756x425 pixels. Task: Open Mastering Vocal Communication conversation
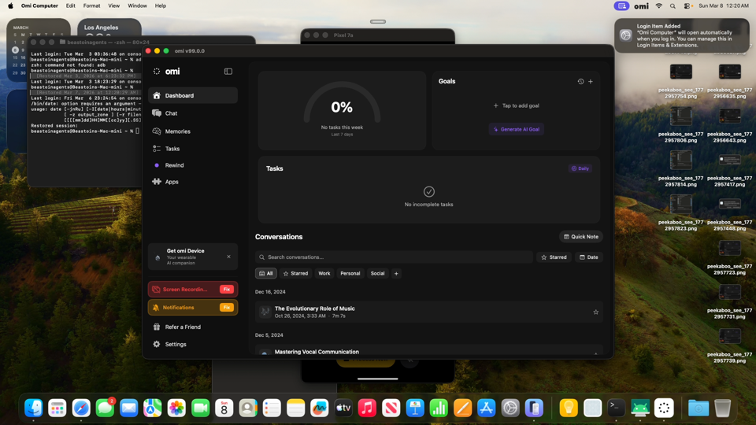[x=428, y=351]
